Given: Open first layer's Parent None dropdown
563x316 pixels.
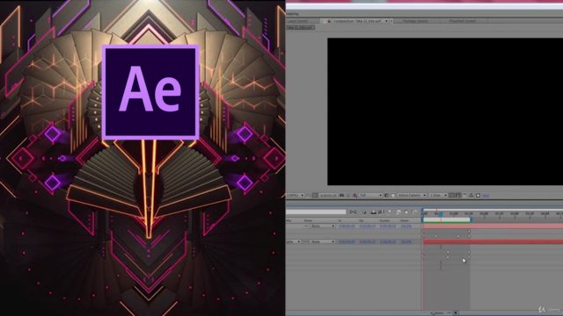Looking at the screenshot, I should (x=323, y=226).
